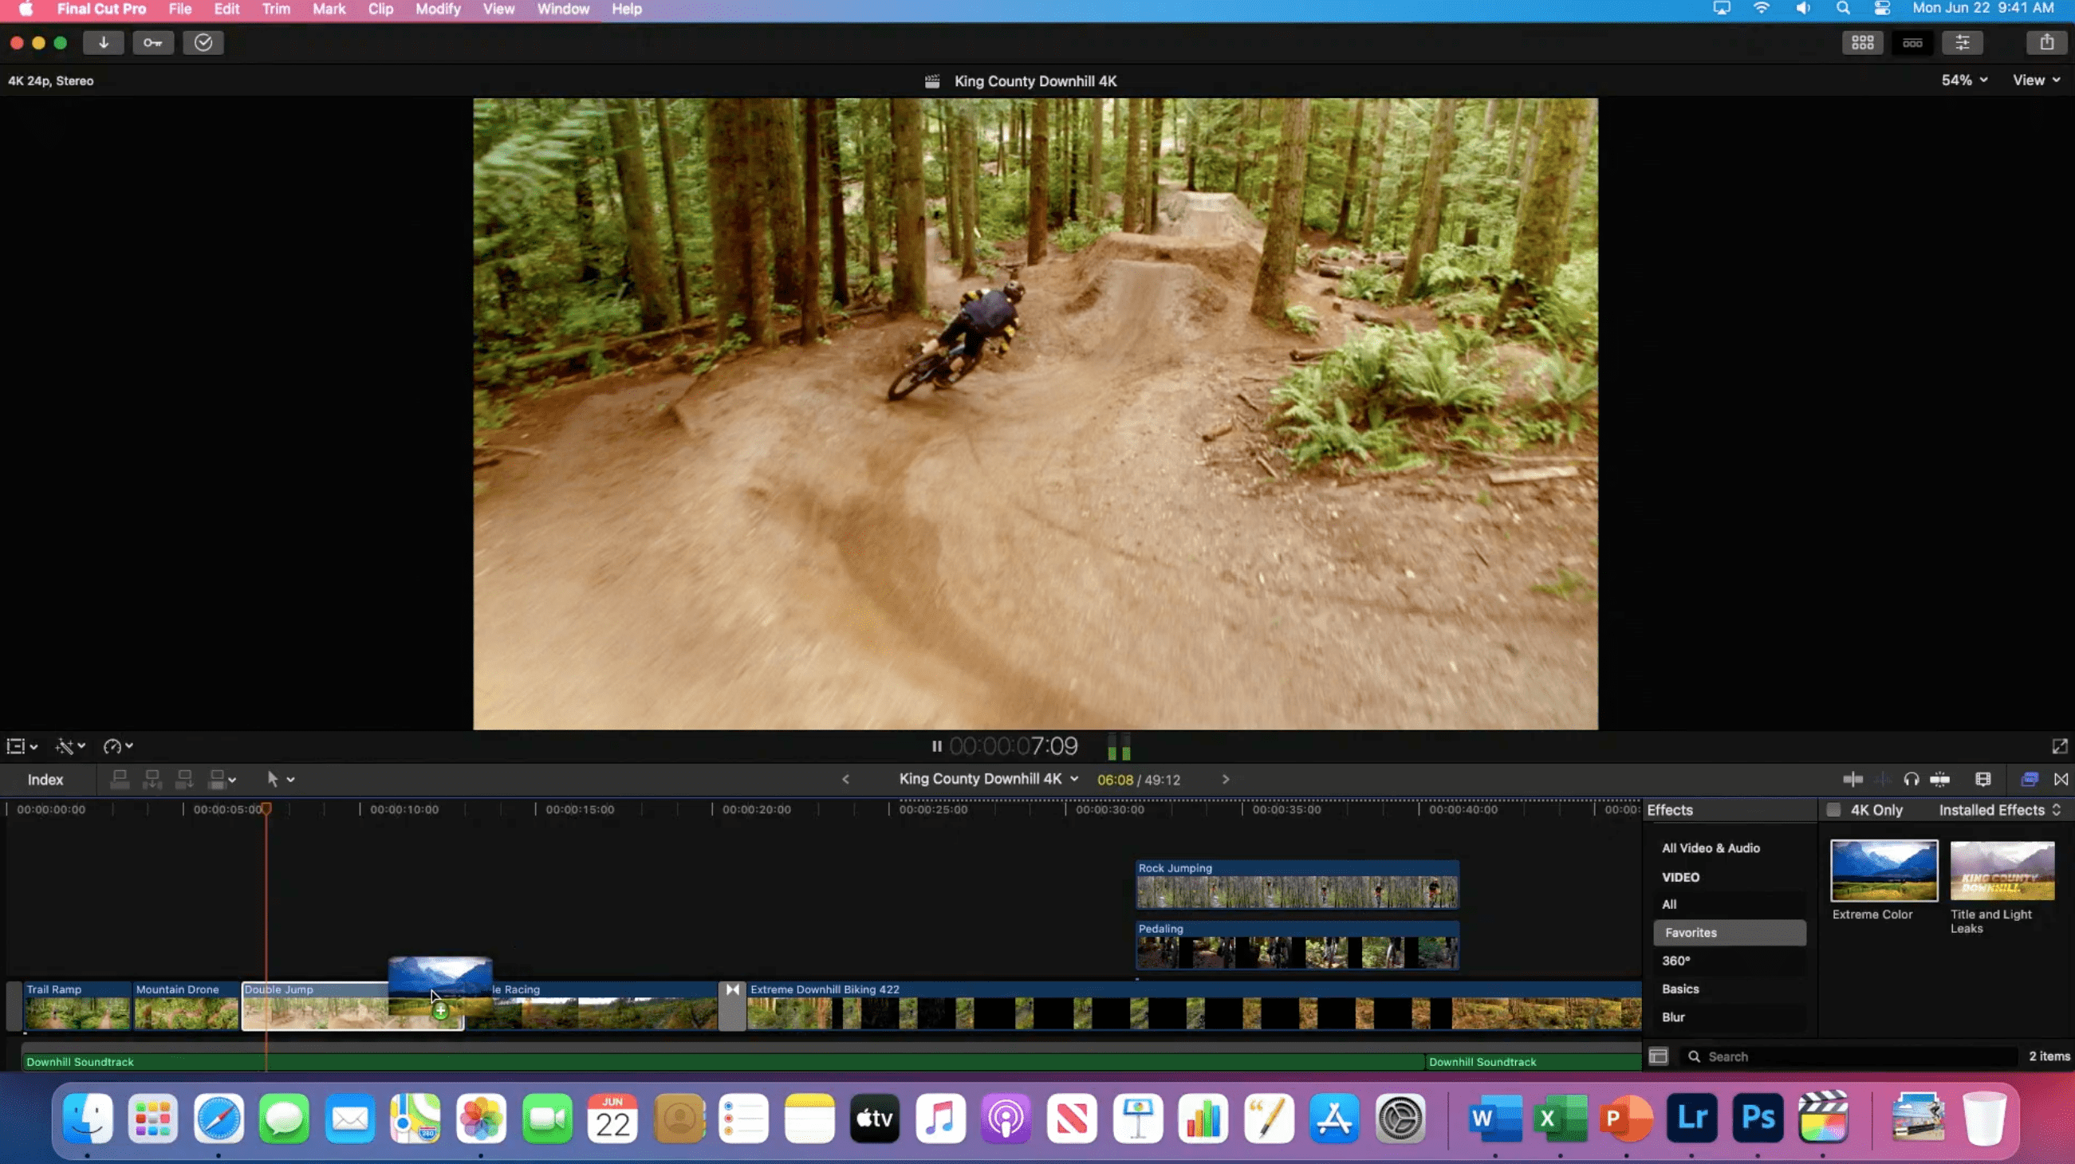Select the Blur effects category
The width and height of the screenshot is (2075, 1164).
coord(1673,1017)
